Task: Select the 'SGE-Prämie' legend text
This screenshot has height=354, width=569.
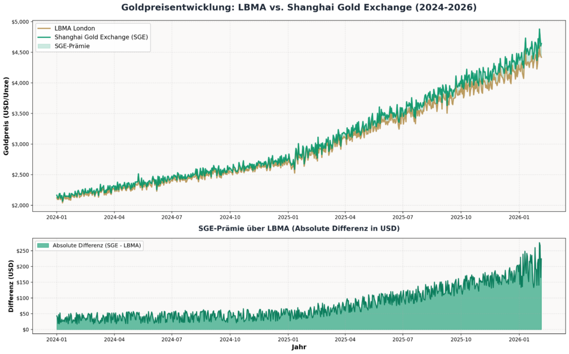Action: click(x=72, y=46)
